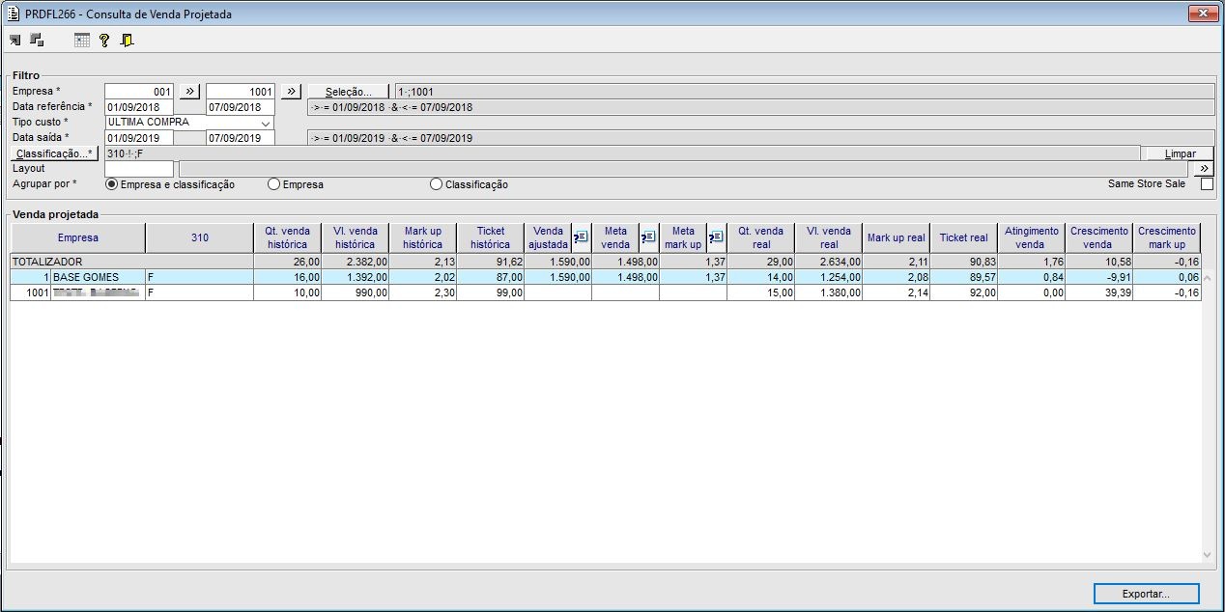Screen dimensions: 1225x612
Task: Focus Data referência end date 07/09/2018
Action: coord(241,107)
